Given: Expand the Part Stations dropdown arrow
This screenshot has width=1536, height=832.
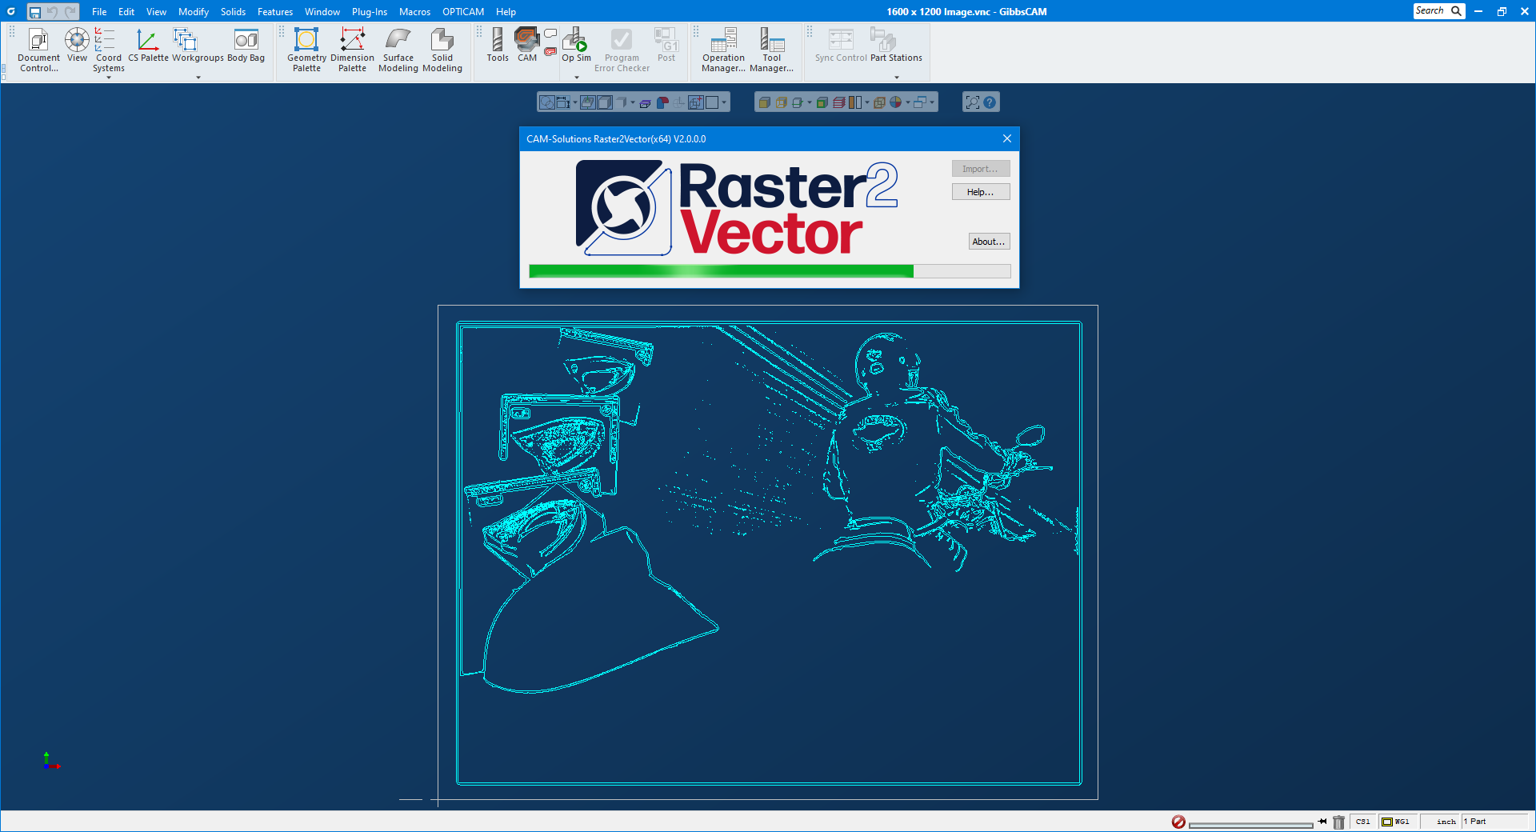Looking at the screenshot, I should pyautogui.click(x=897, y=78).
